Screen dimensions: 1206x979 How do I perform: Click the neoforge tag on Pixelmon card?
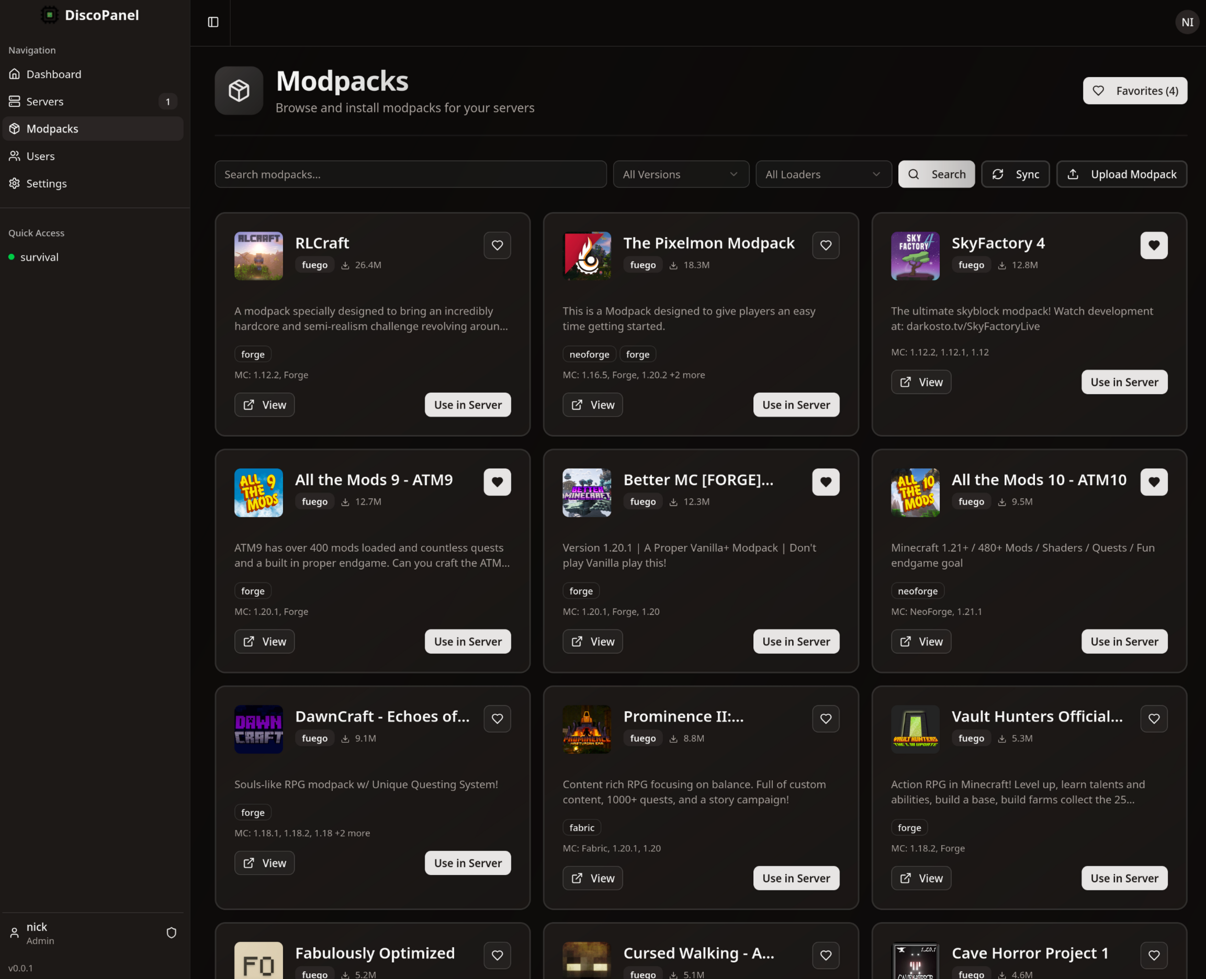coord(589,354)
